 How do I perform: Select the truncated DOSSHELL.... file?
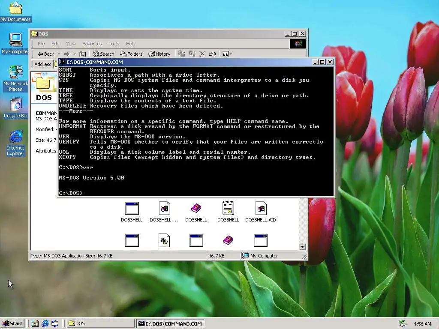[x=164, y=212]
